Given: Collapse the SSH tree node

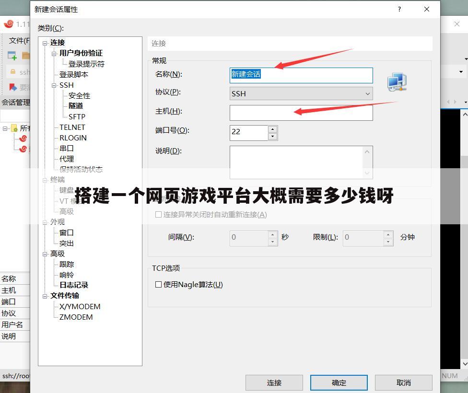Looking at the screenshot, I should pos(54,86).
